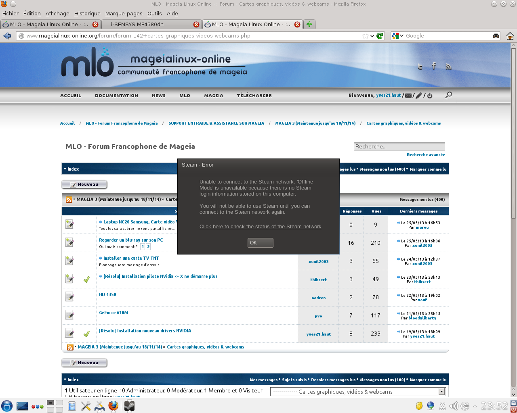The image size is (517, 413).
Task: Click the Recherche forum search field
Action: [399, 146]
